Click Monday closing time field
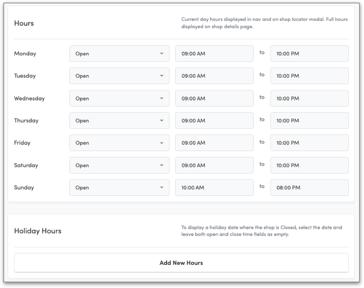This screenshot has width=364, height=288. (309, 53)
